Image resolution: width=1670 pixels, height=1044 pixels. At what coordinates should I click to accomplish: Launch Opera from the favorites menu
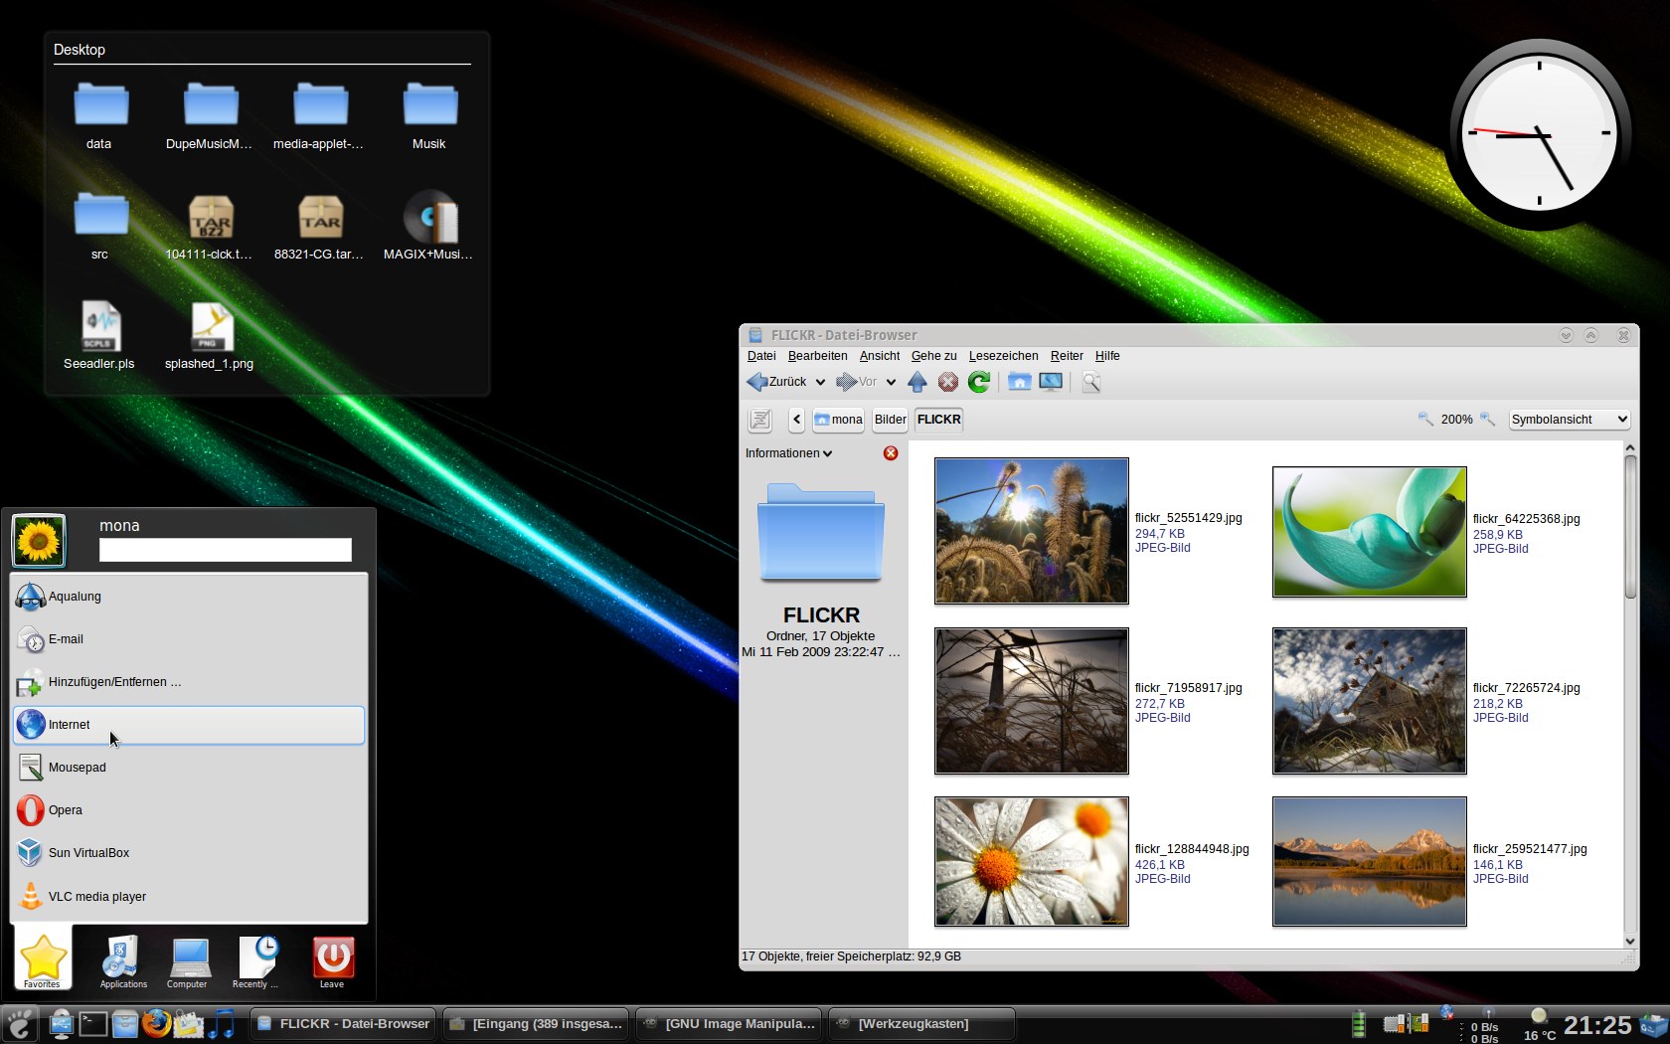[x=189, y=810]
